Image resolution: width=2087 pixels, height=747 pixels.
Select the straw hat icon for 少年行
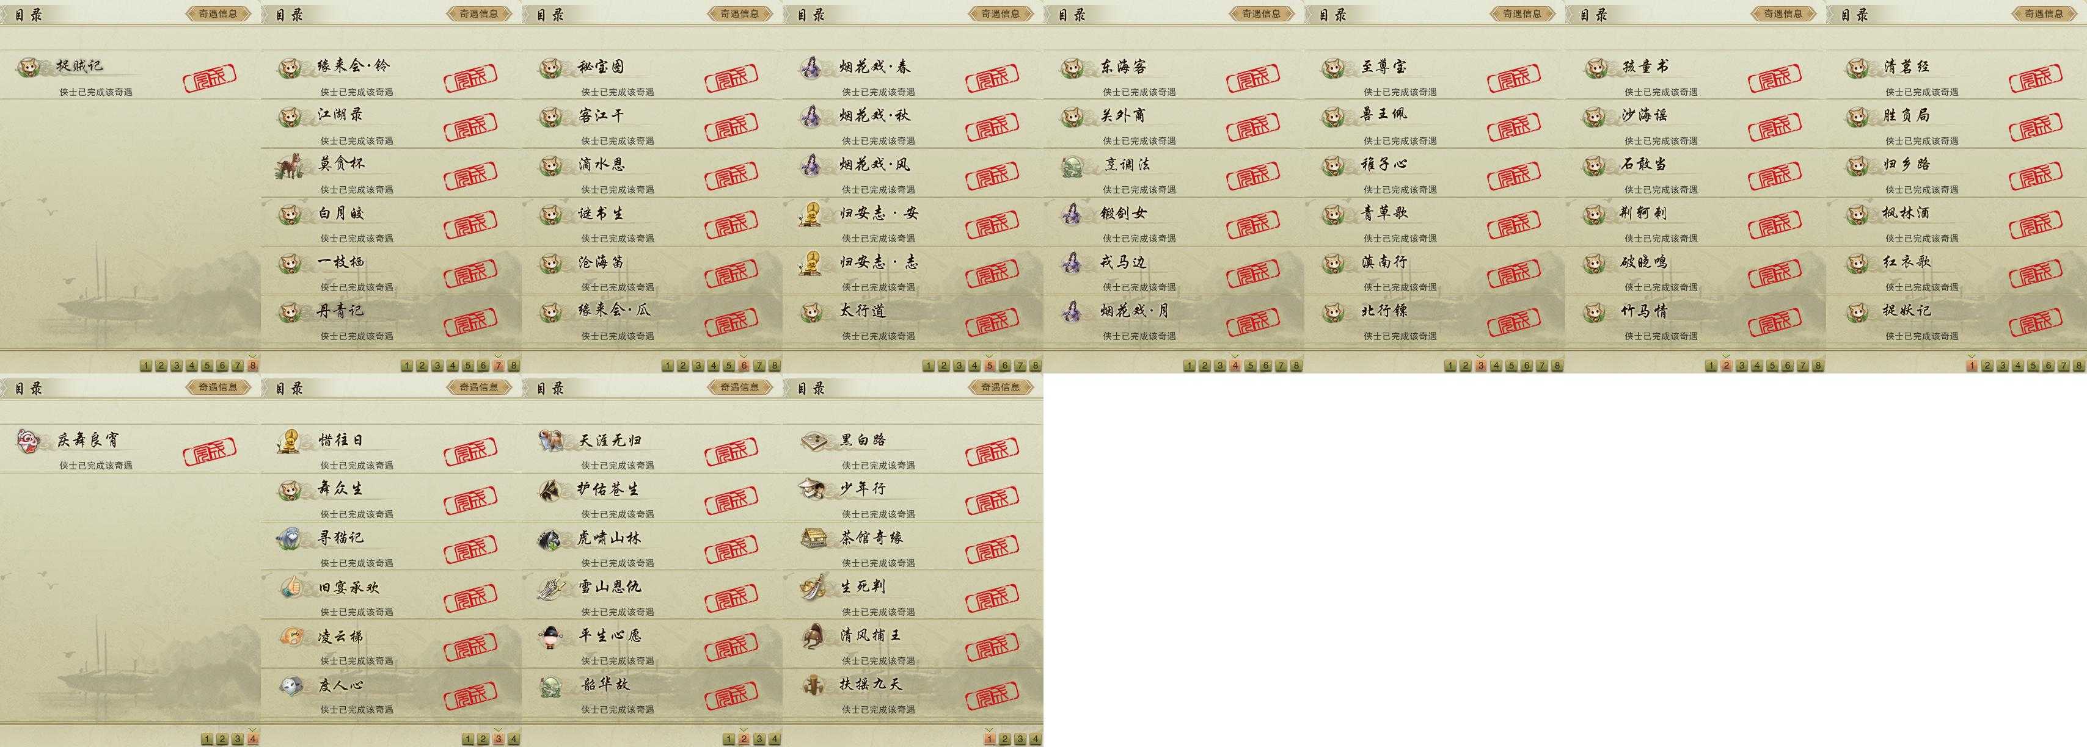point(812,489)
